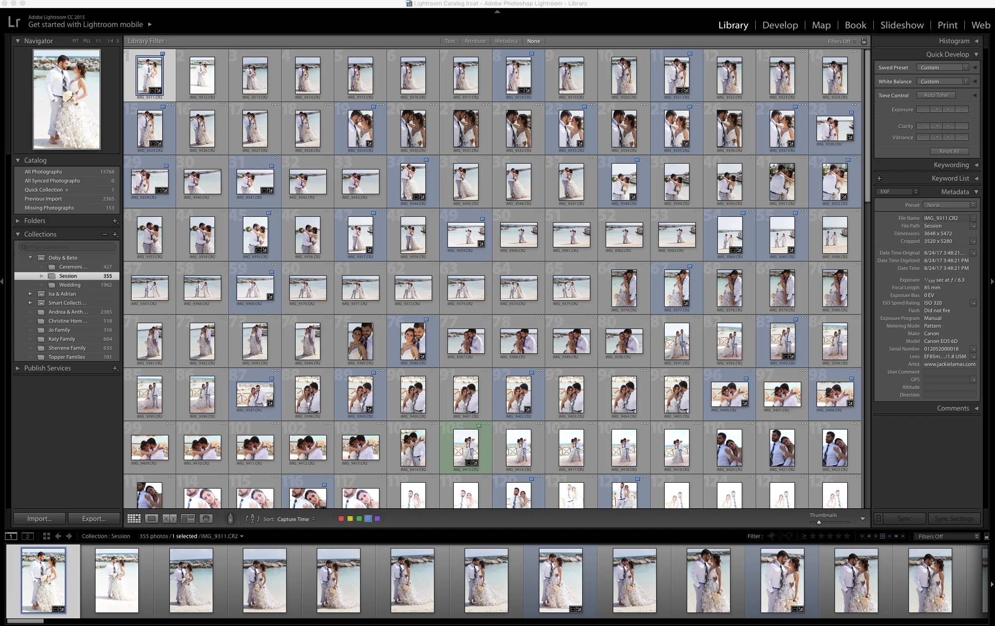This screenshot has width=995, height=626.
Task: Click arrow next to Lightroom mobile prompt
Action: [x=150, y=24]
